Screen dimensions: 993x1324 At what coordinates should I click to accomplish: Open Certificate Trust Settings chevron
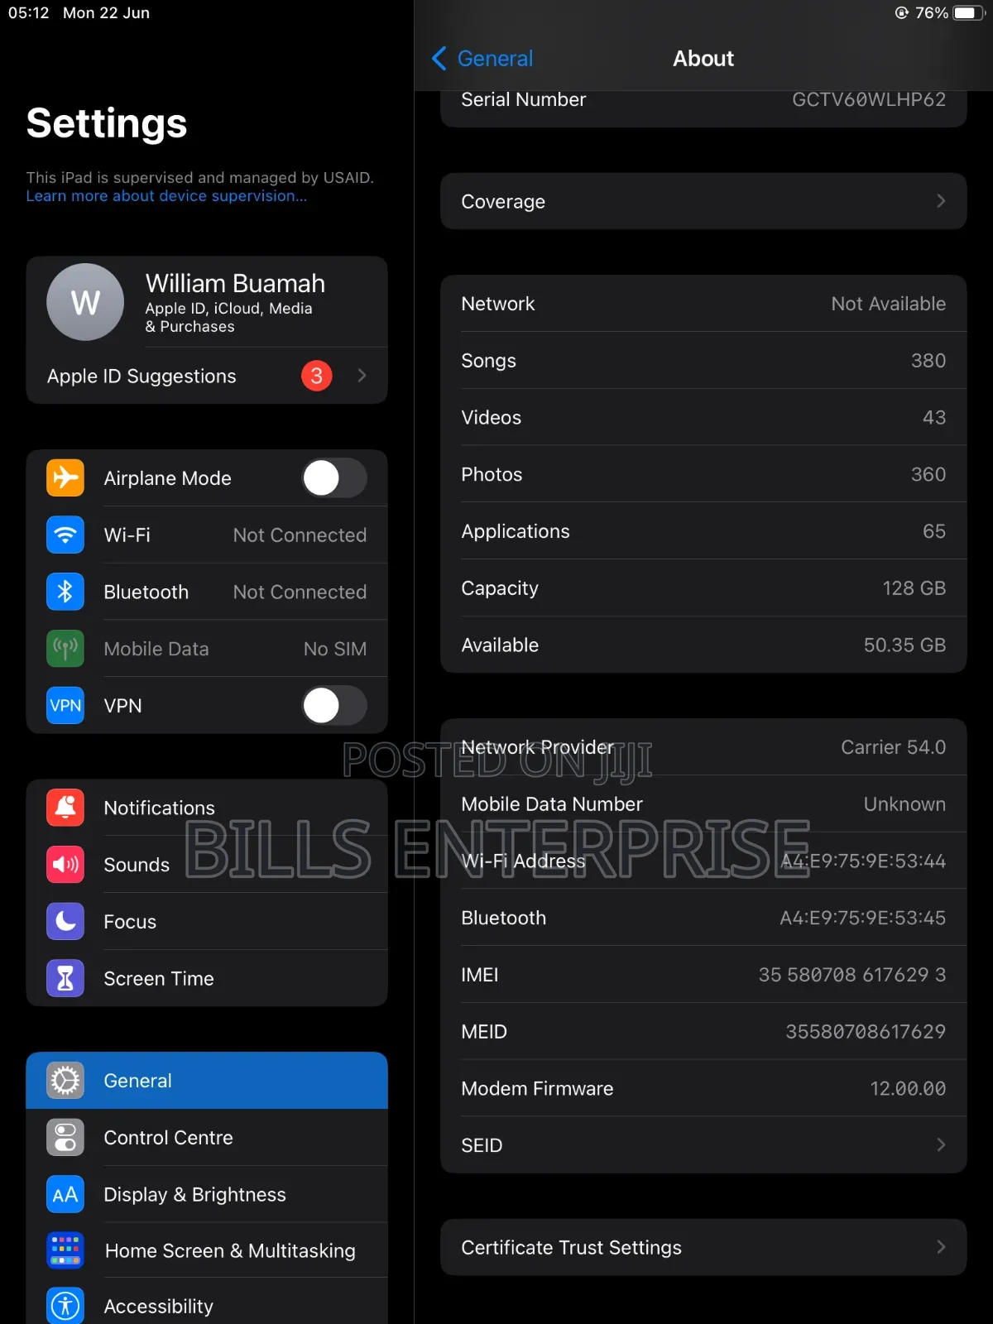tap(940, 1247)
